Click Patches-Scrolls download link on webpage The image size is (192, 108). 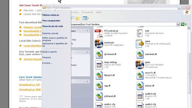33,27
